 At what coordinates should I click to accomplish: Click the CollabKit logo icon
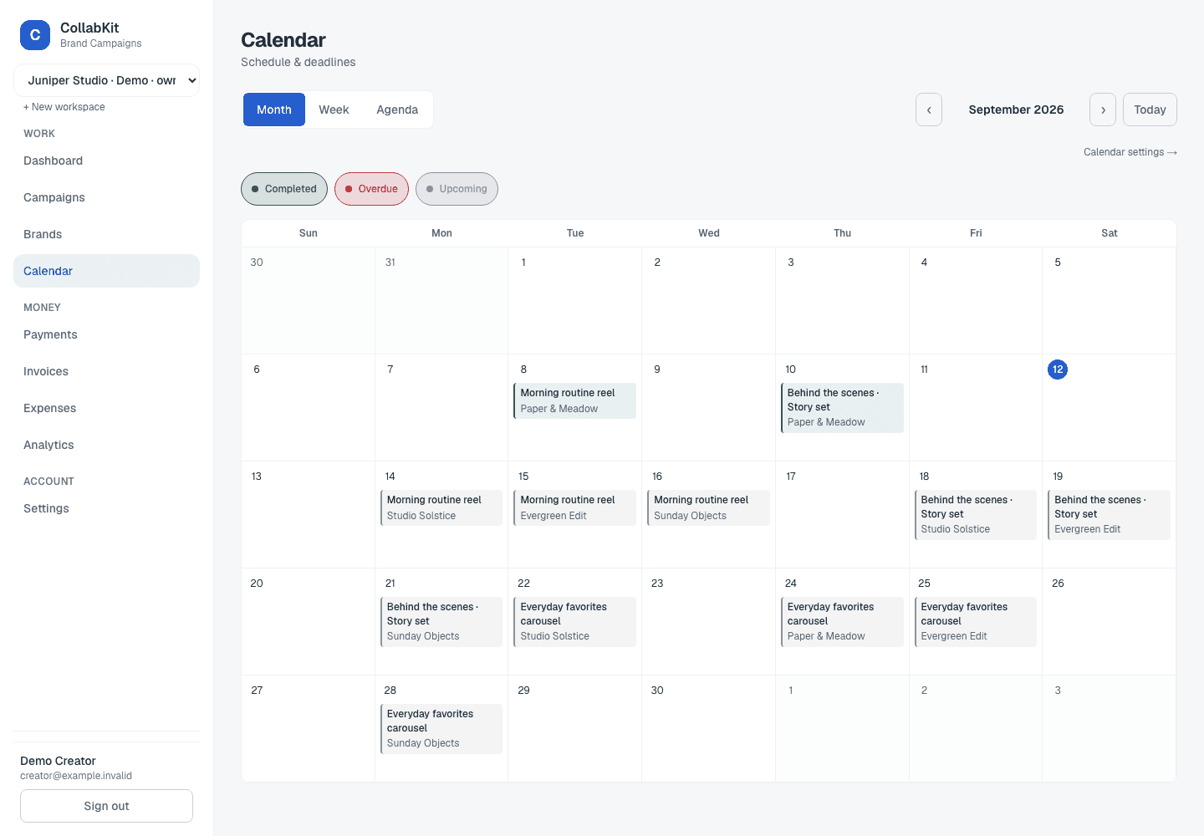[x=35, y=35]
